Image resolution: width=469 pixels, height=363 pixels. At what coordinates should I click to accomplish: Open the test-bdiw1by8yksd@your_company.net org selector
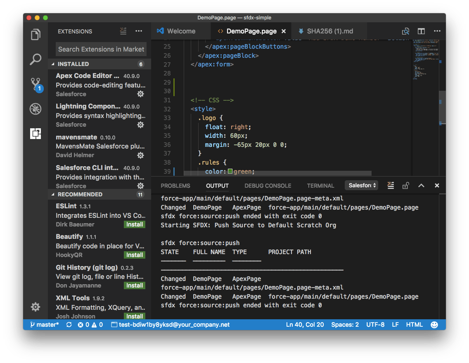[171, 325]
